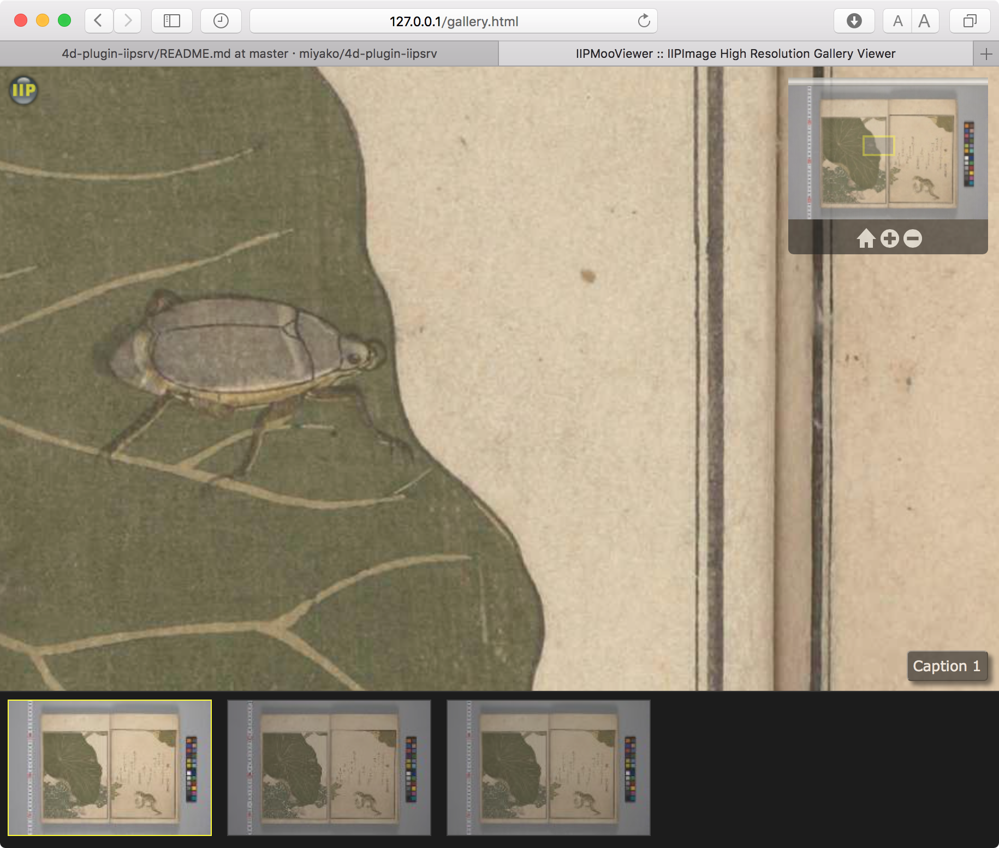Zoom in with the plus icon
The image size is (999, 848).
[889, 238]
